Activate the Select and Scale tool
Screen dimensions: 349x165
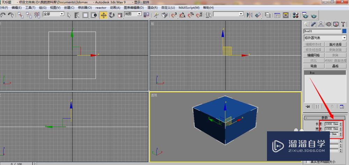[x=120, y=15]
